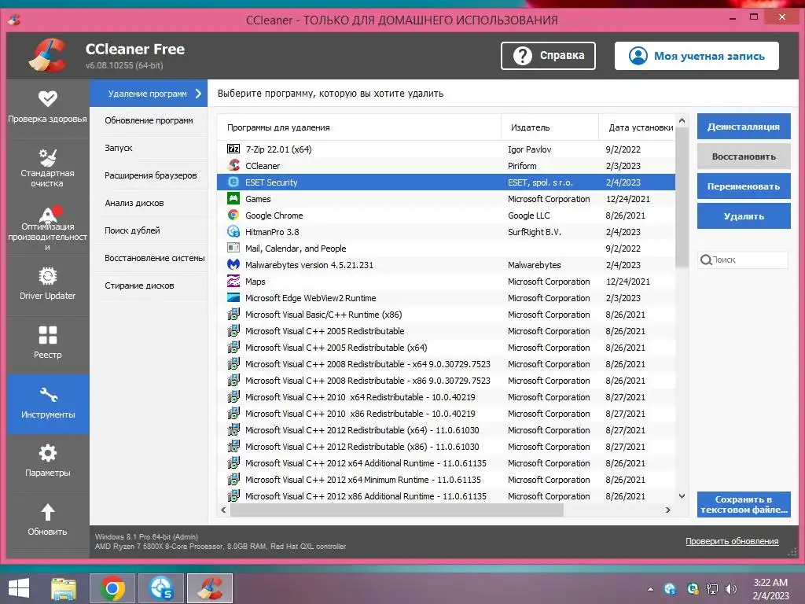This screenshot has width=805, height=604.
Task: Click the horizontal scrollbar right arrow
Action: [667, 510]
